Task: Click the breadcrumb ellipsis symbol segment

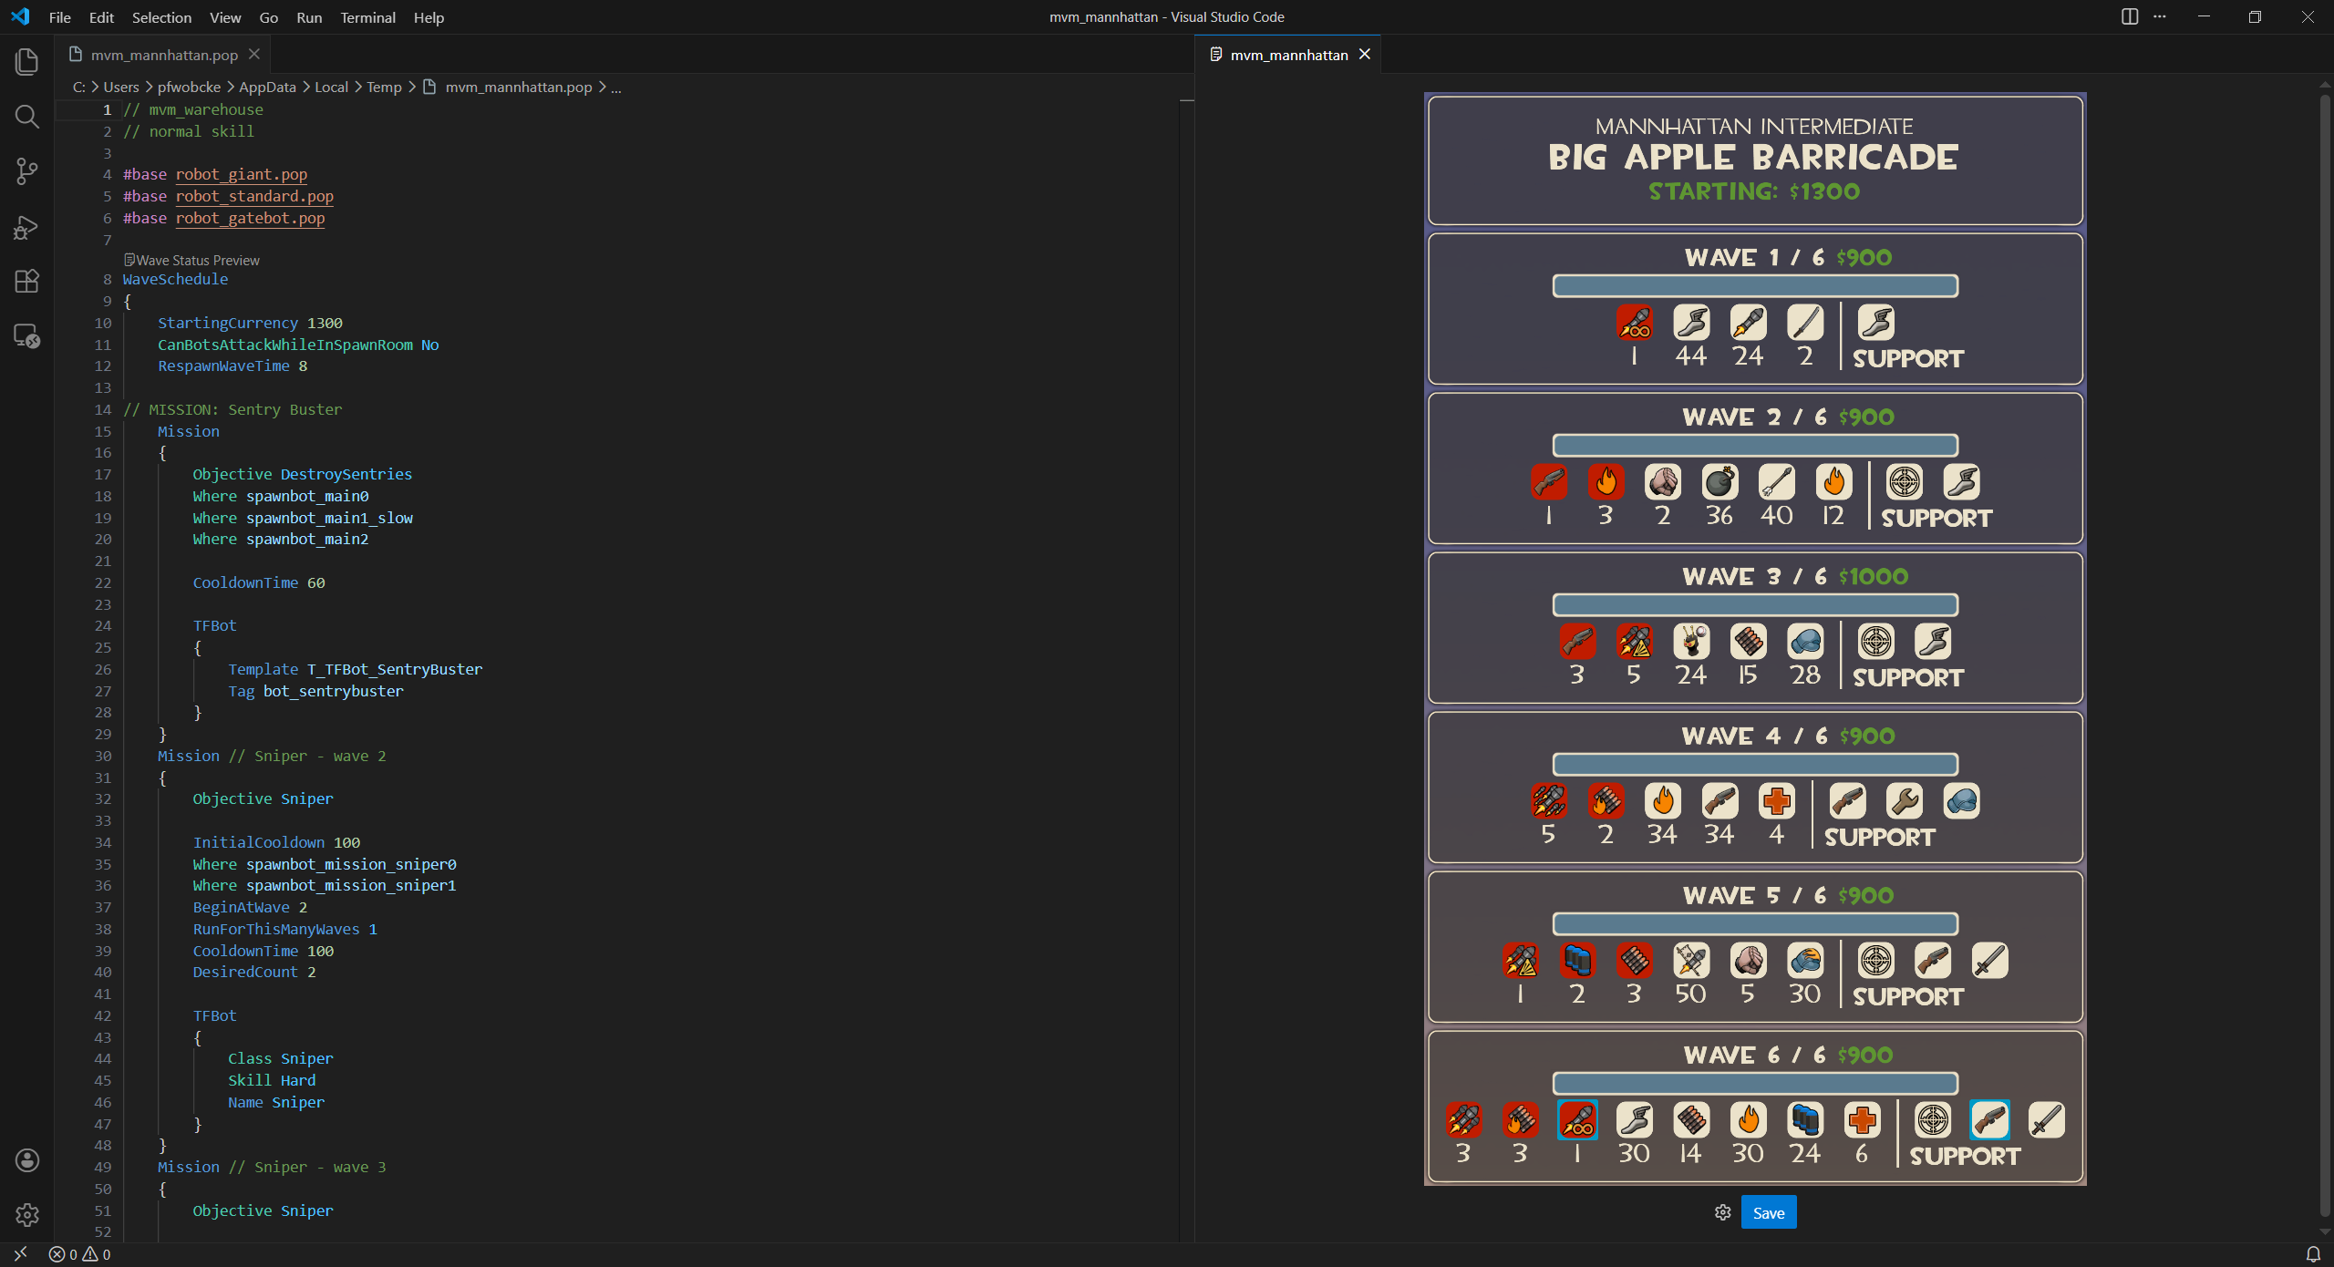Action: pos(616,87)
